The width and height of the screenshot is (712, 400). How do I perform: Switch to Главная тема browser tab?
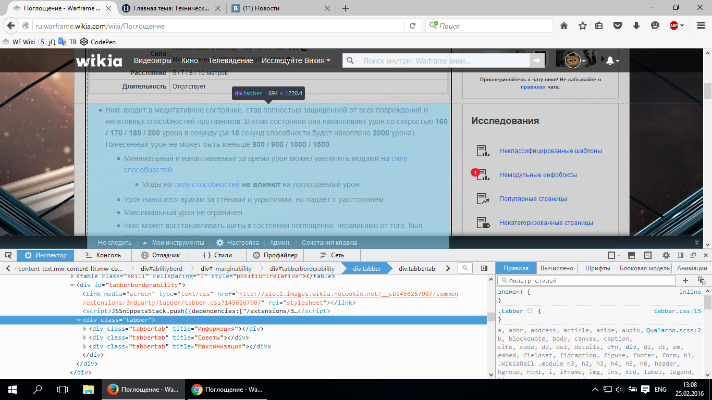point(171,8)
